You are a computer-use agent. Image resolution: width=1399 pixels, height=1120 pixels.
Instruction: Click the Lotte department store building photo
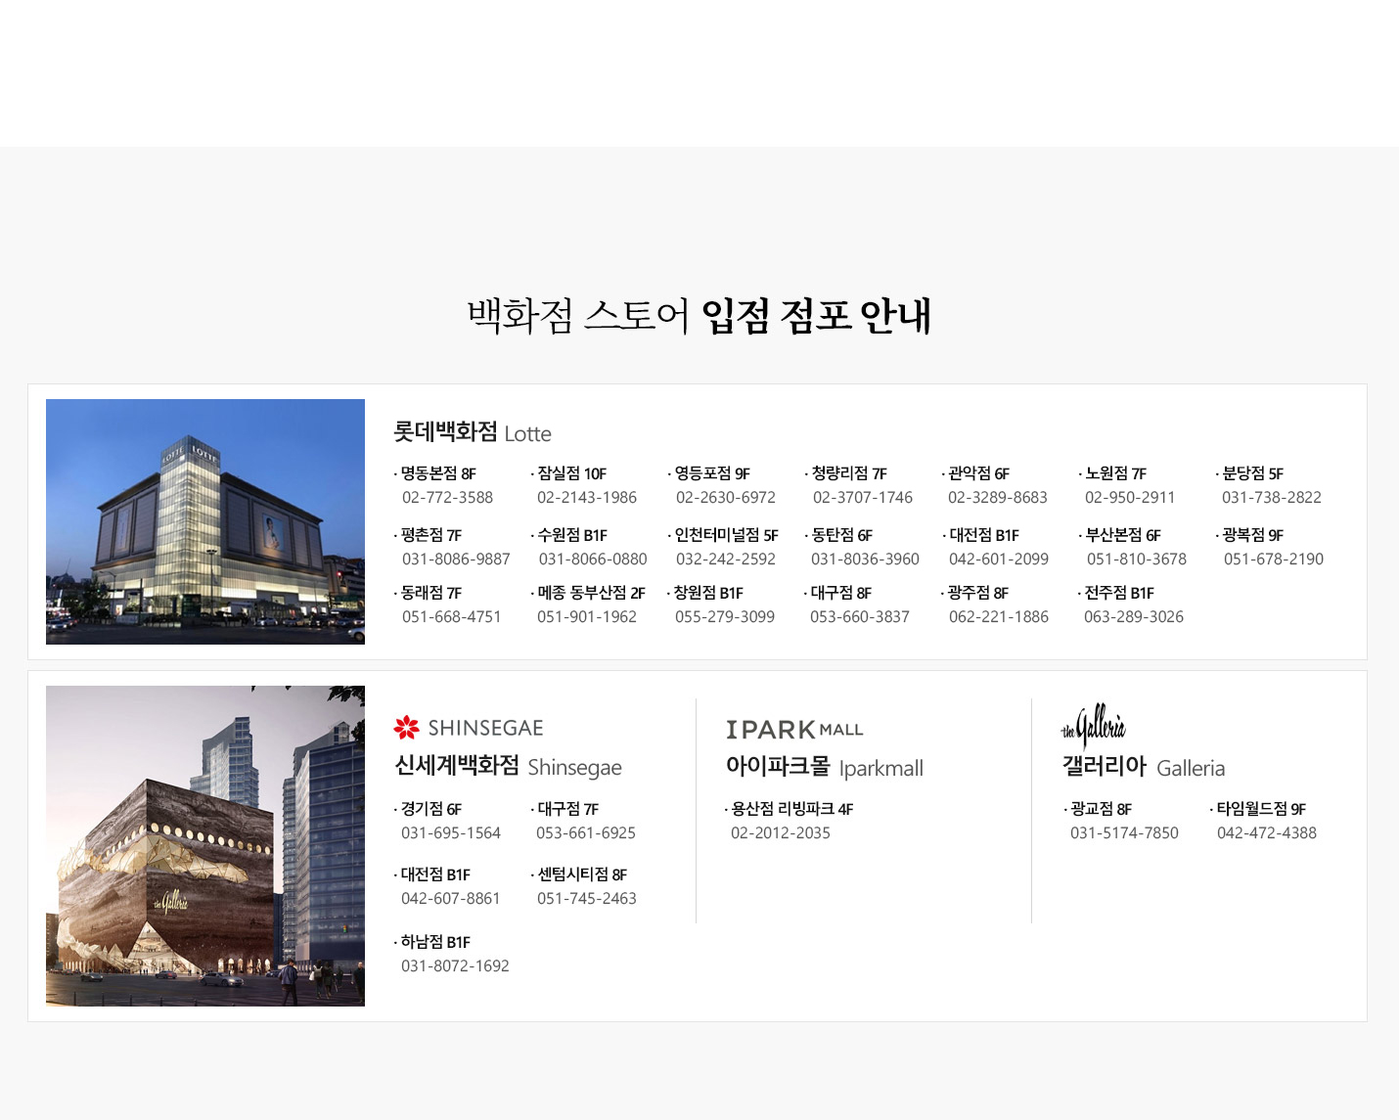tap(205, 521)
